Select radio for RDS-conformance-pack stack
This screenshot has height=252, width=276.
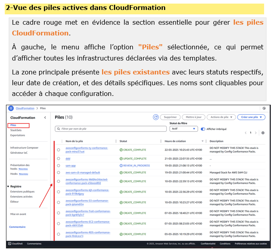pos(58,234)
